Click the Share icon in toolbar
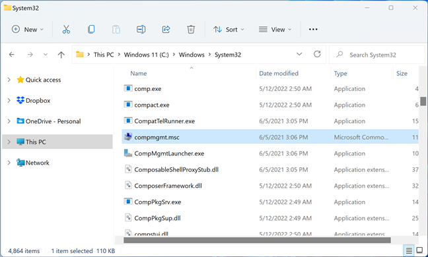 point(166,30)
